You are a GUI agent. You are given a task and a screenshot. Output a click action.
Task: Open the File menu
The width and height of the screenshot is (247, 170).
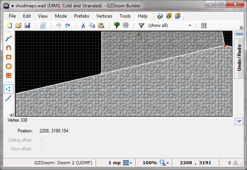coord(12,16)
